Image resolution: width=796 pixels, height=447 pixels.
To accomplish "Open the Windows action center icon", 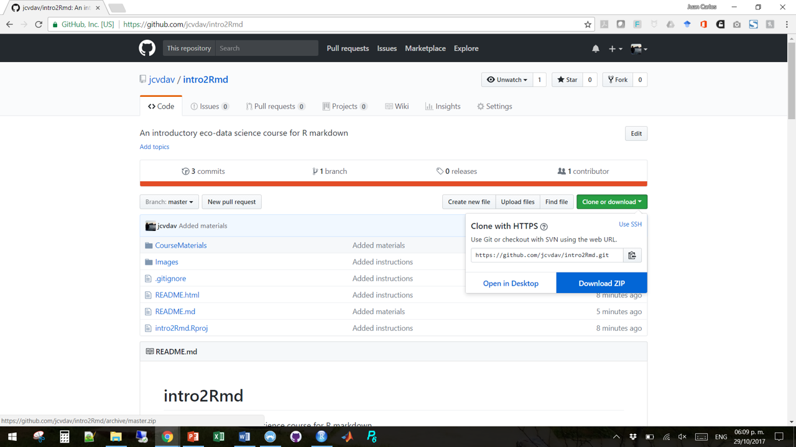I will [779, 437].
